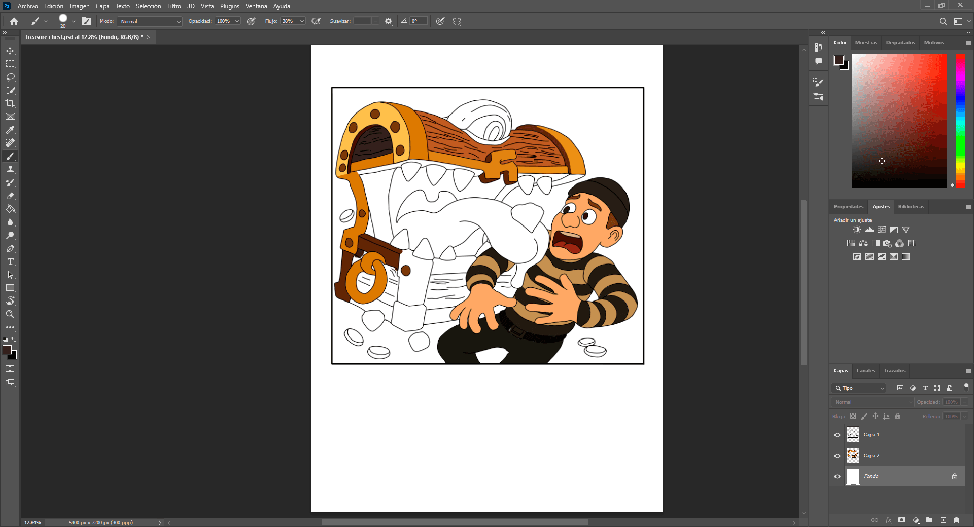The height and width of the screenshot is (527, 974).
Task: Click the delete layer trash icon
Action: (x=956, y=520)
